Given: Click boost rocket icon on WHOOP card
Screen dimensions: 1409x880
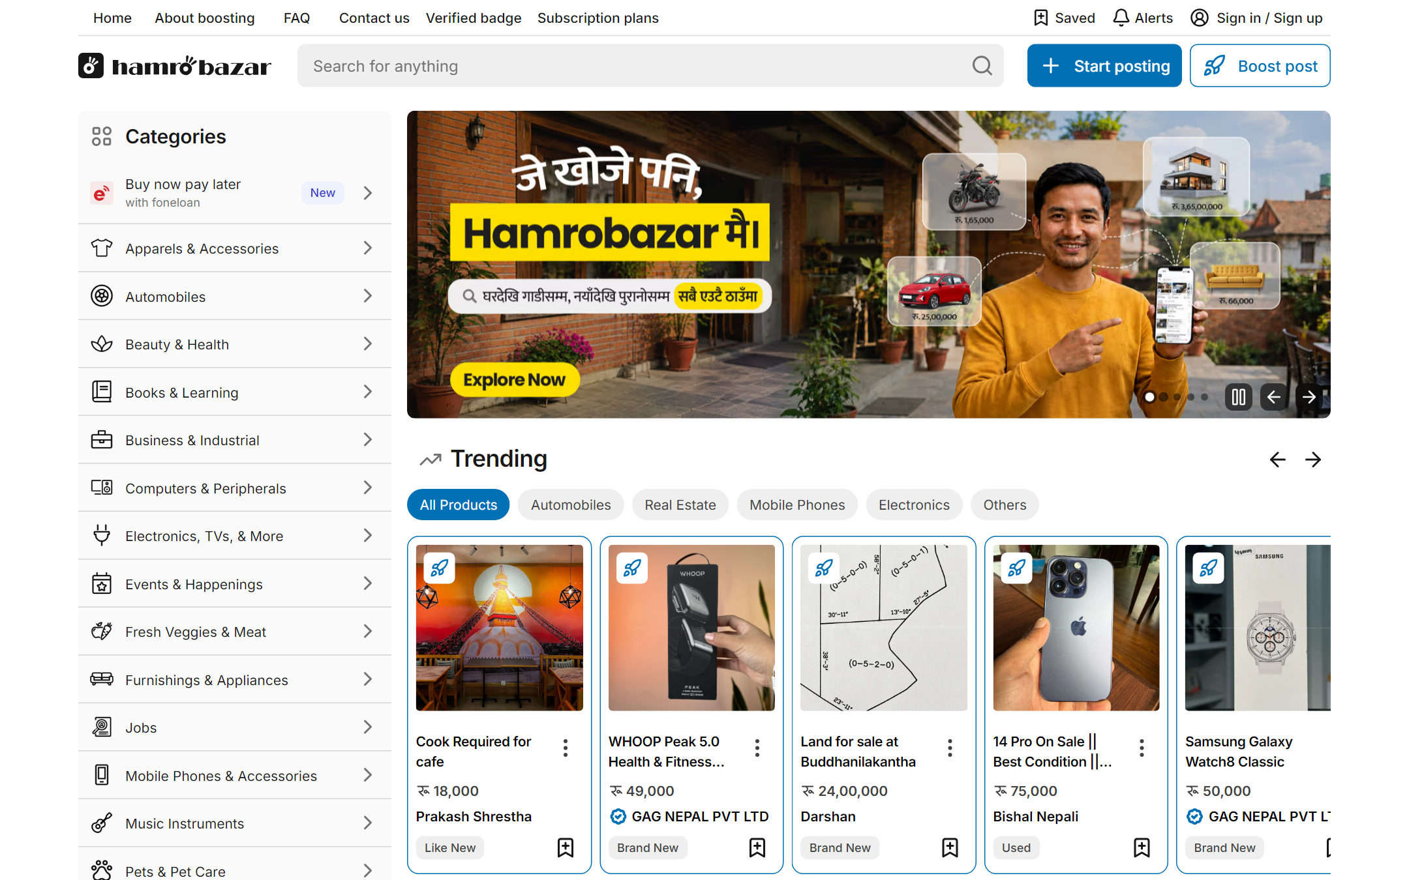Looking at the screenshot, I should 631,568.
